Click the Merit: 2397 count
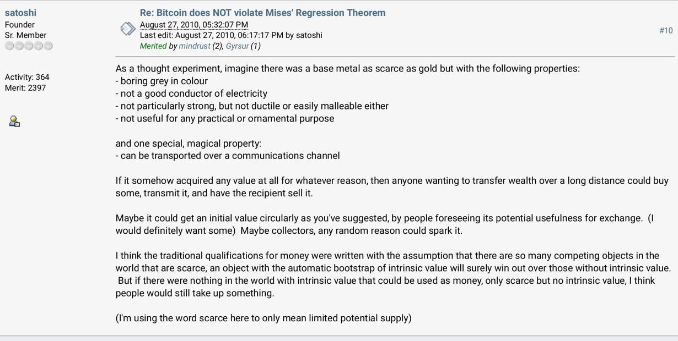The width and height of the screenshot is (678, 341). pyautogui.click(x=25, y=88)
